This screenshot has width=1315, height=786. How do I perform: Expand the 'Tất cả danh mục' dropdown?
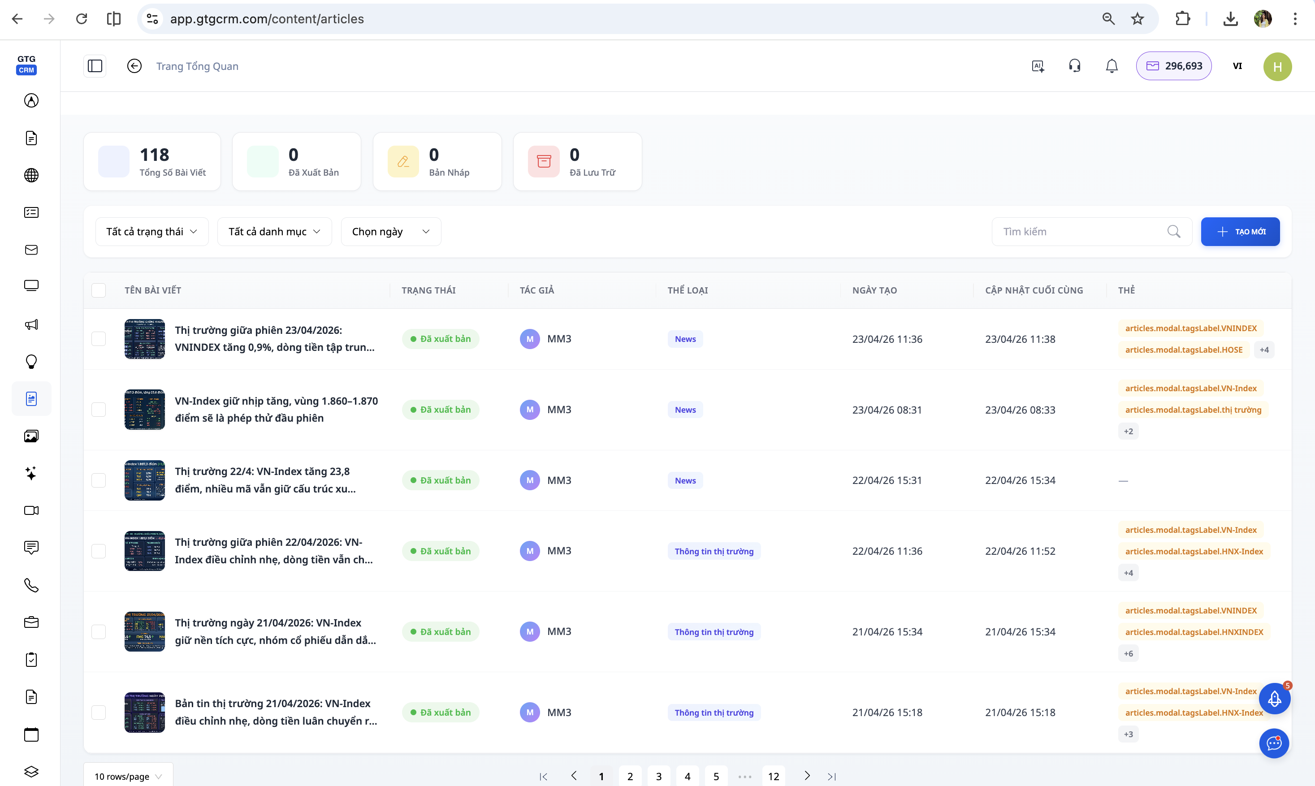tap(274, 232)
